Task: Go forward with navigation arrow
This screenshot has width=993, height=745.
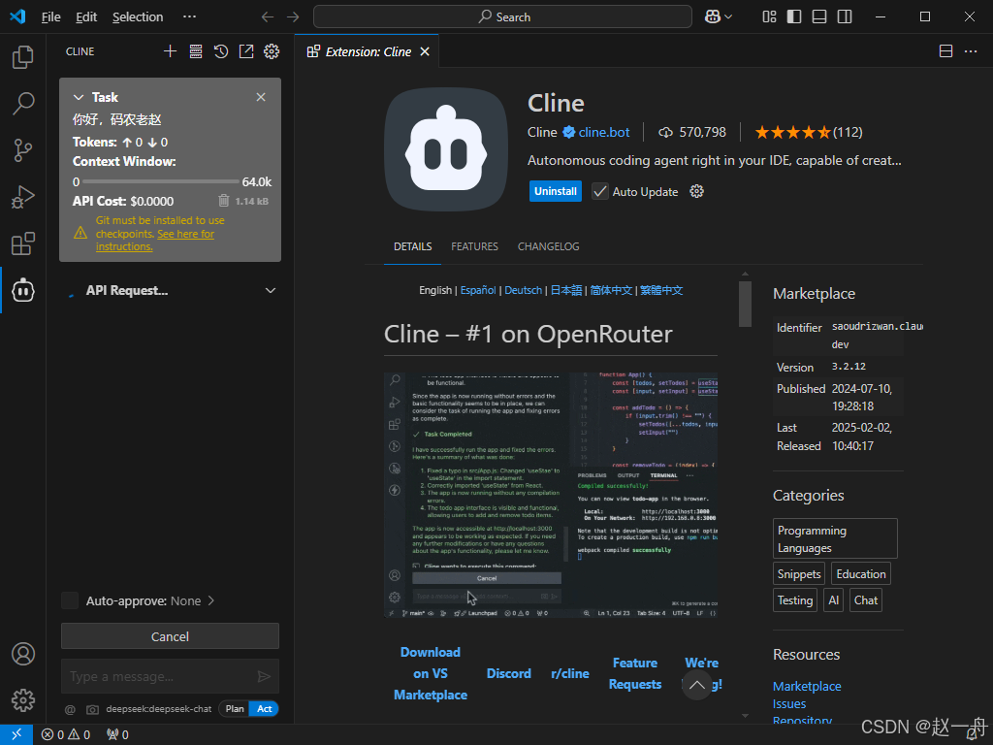Action: tap(293, 17)
